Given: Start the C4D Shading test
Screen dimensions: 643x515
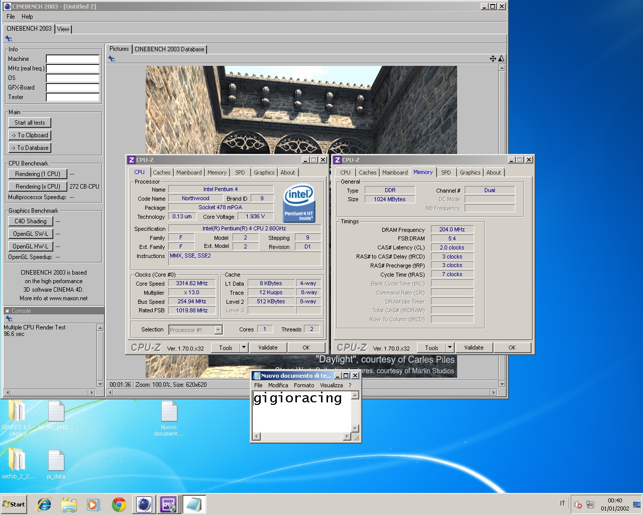Looking at the screenshot, I should point(30,221).
